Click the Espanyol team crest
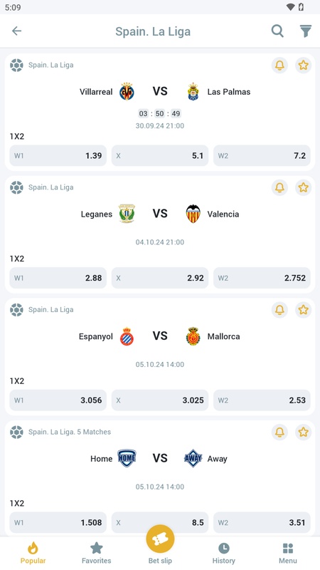The height and width of the screenshot is (570, 320). (x=127, y=336)
